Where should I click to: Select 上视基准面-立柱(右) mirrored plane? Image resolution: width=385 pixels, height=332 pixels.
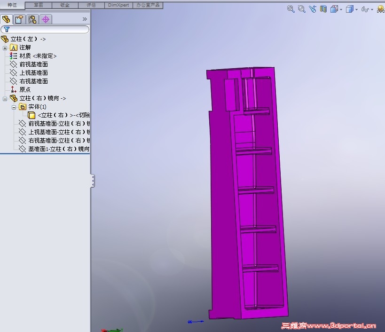coord(55,132)
